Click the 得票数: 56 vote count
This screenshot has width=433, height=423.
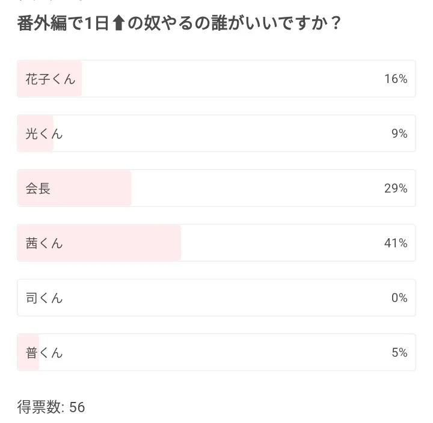coord(51,407)
